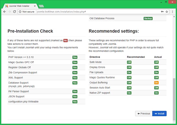Screen dimensions: 177x125
Task: Click the green Backup badge
Action: point(148,19)
